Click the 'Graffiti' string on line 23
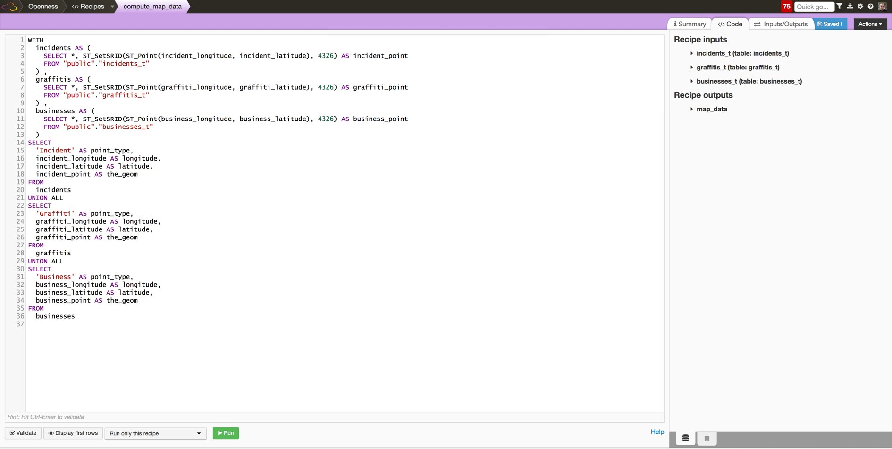 click(x=55, y=214)
